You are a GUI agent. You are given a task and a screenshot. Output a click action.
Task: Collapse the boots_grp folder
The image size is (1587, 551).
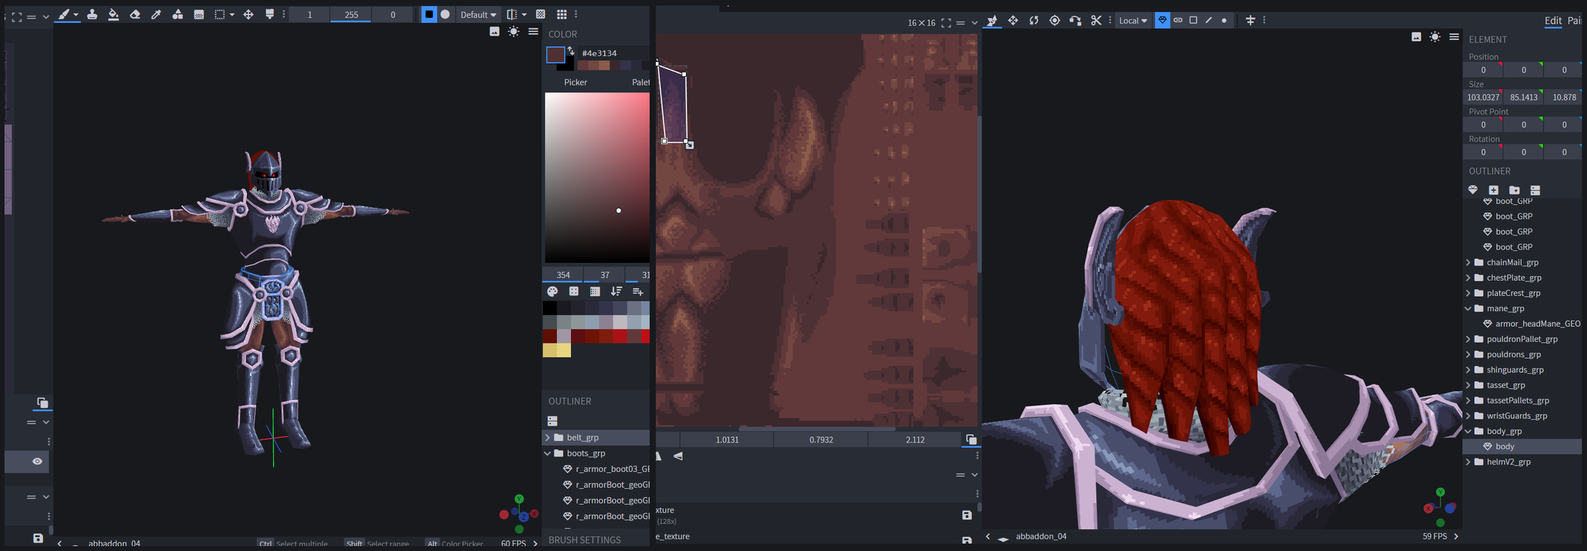[547, 453]
